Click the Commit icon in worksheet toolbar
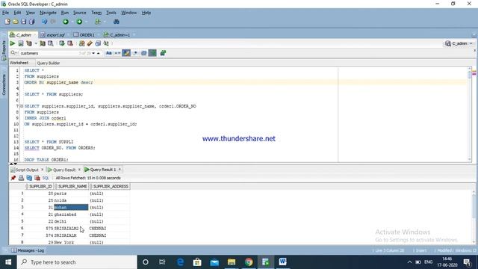This screenshot has width=478, height=269. pos(62,43)
